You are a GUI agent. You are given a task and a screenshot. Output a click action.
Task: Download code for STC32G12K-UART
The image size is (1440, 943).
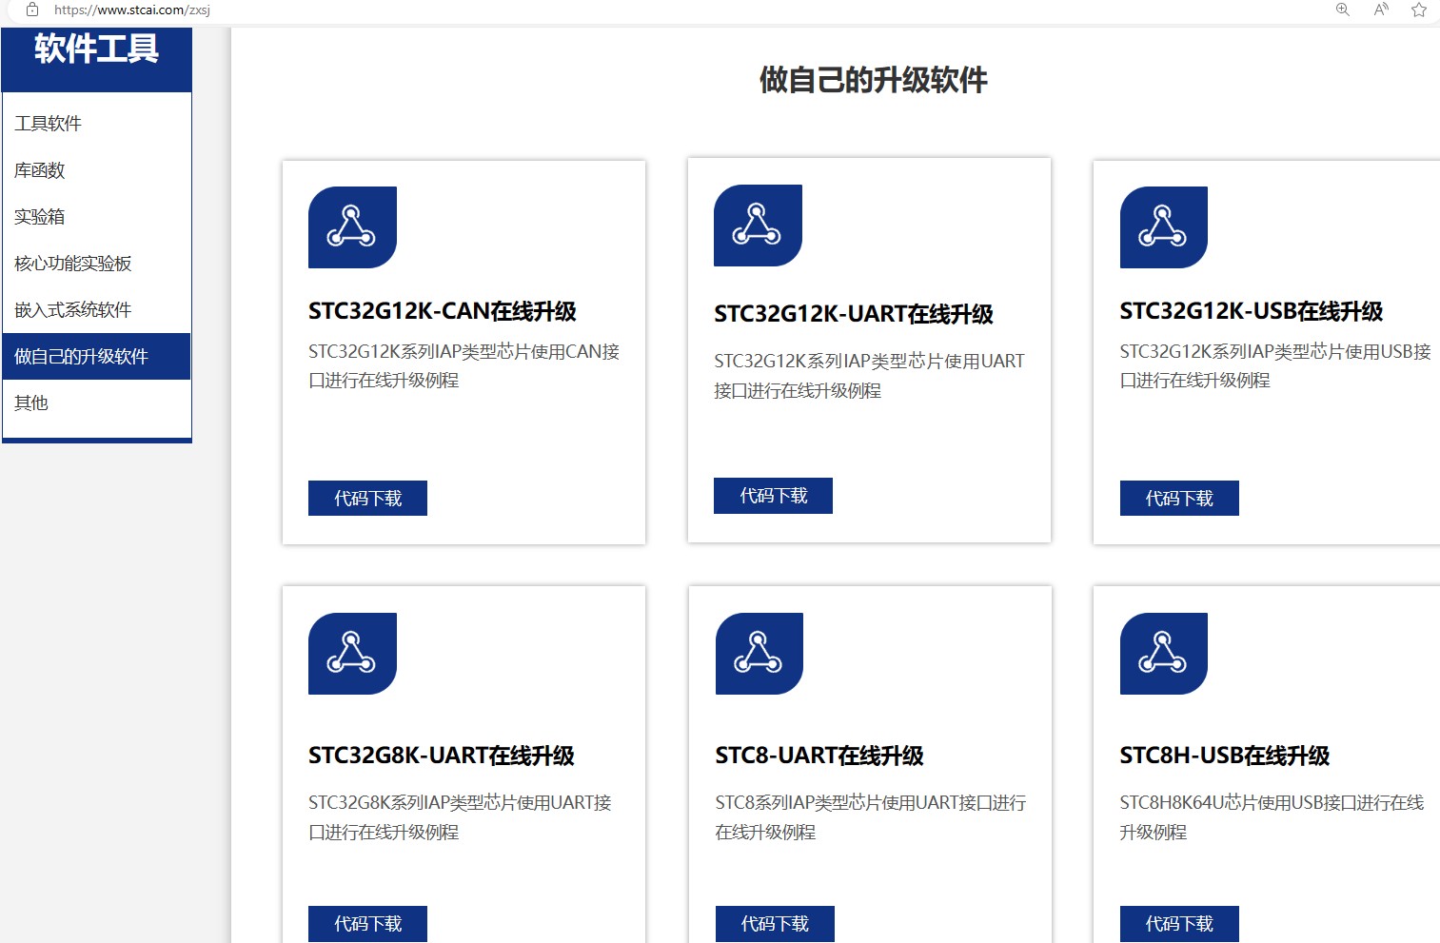(x=773, y=496)
